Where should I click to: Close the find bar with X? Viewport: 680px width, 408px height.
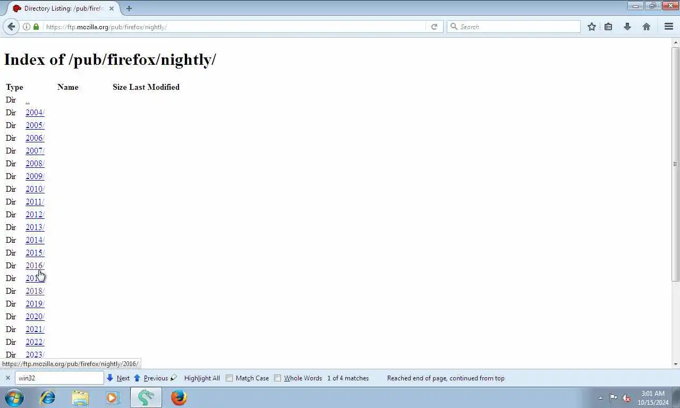click(8, 378)
